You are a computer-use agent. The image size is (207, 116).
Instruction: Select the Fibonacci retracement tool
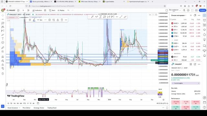[x=3, y=23]
